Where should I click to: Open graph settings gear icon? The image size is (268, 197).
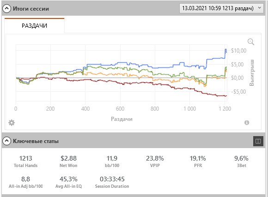point(12,123)
